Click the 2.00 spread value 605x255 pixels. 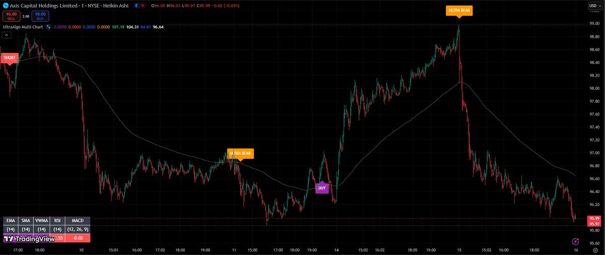pyautogui.click(x=26, y=16)
